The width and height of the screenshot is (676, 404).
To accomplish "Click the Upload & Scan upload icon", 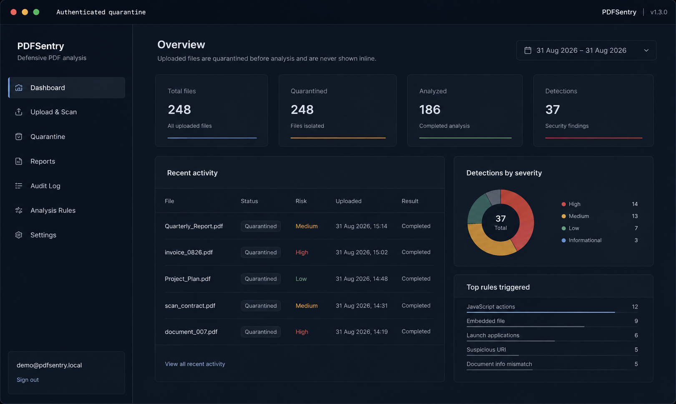I will tap(19, 112).
